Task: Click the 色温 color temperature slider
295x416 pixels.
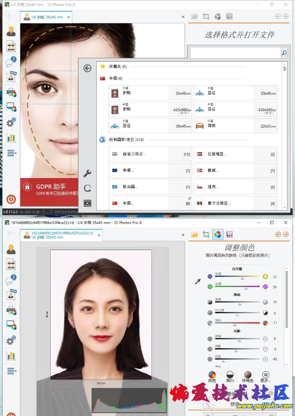Action: [x=243, y=277]
